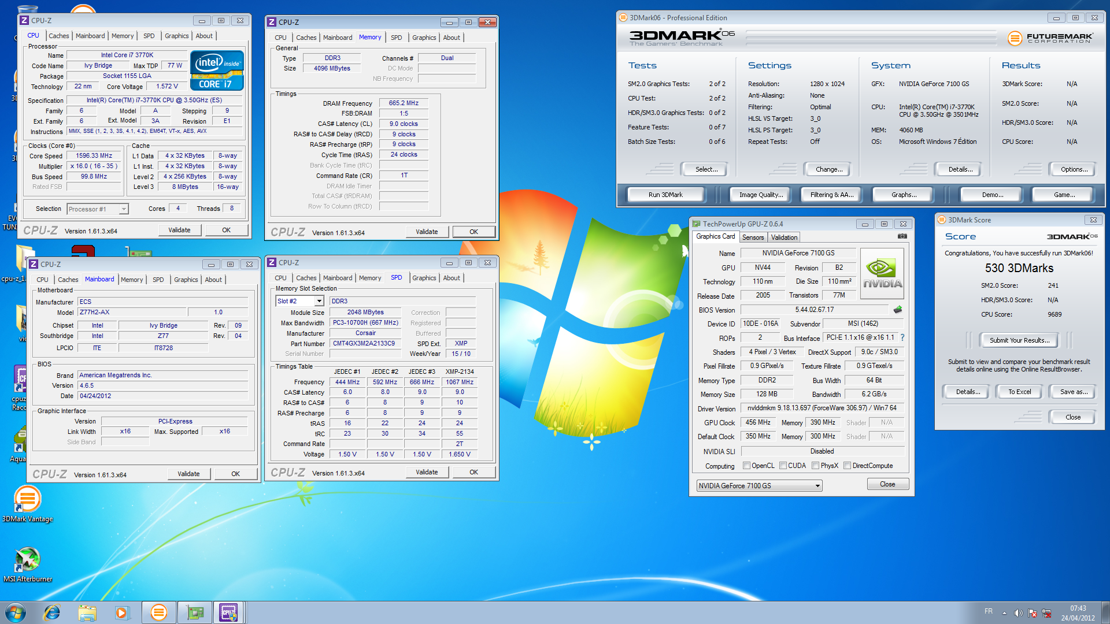The image size is (1110, 624).
Task: Open Caches tab in CPU-Z CPU window
Action: (x=58, y=36)
